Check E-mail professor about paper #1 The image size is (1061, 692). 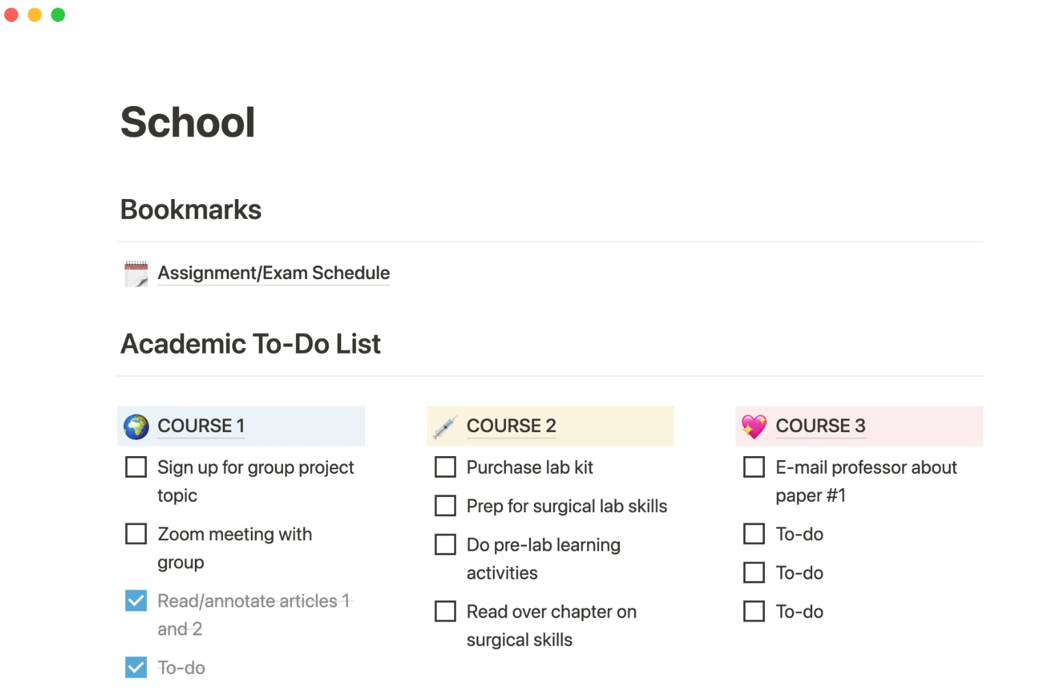(754, 468)
